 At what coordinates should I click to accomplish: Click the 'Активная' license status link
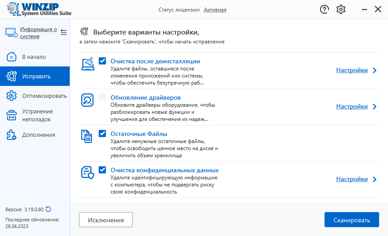point(215,10)
